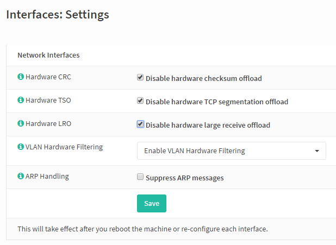Click the ARP Handling label

click(x=47, y=176)
